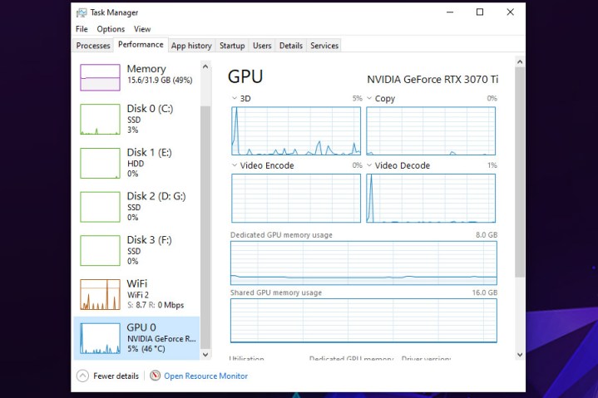Viewport: 598px width, 398px height.
Task: Select Disk 1 (E:) HDD graph
Action: (x=100, y=163)
